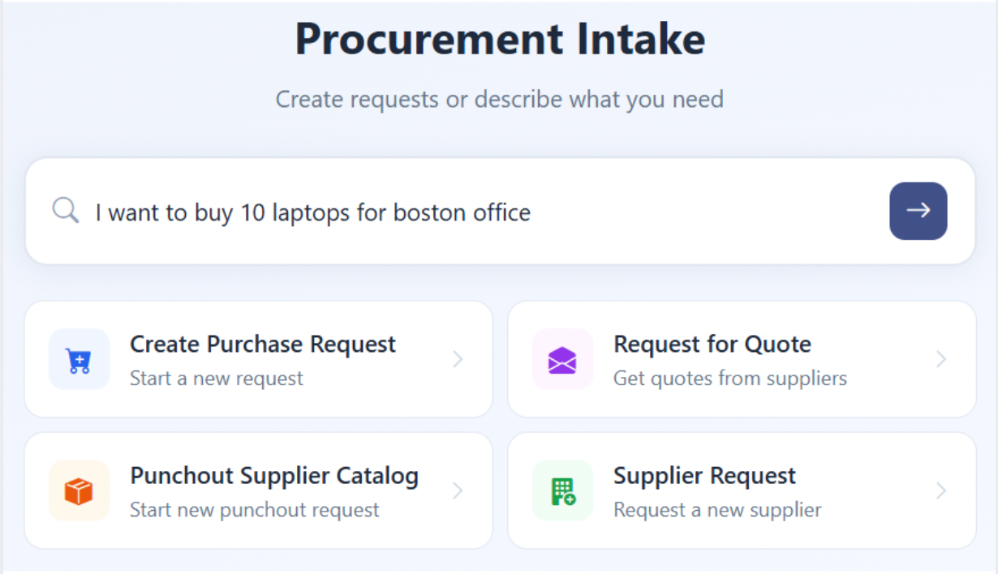Click the magnifying glass search icon
The image size is (998, 574).
pyautogui.click(x=66, y=212)
